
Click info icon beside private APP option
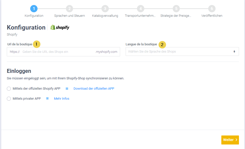pos(47,98)
